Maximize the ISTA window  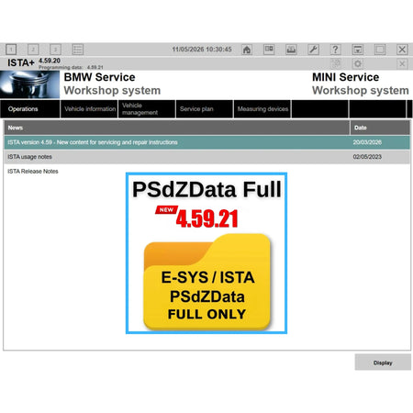[380, 50]
